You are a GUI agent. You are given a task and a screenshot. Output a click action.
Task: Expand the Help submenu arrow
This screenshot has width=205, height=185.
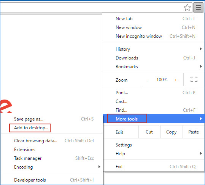pos(201,153)
